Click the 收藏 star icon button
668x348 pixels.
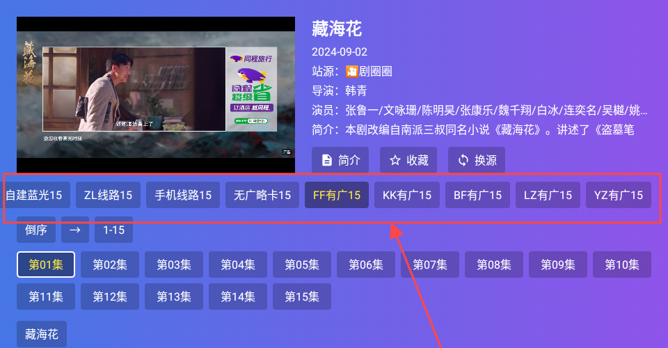[408, 160]
